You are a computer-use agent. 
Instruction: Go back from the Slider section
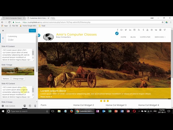pyautogui.click(x=3, y=38)
